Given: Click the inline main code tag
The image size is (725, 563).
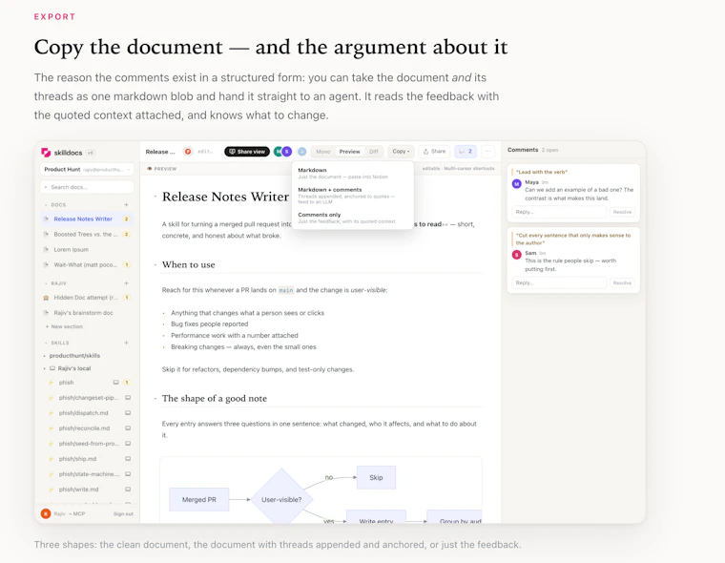Looking at the screenshot, I should (x=286, y=290).
